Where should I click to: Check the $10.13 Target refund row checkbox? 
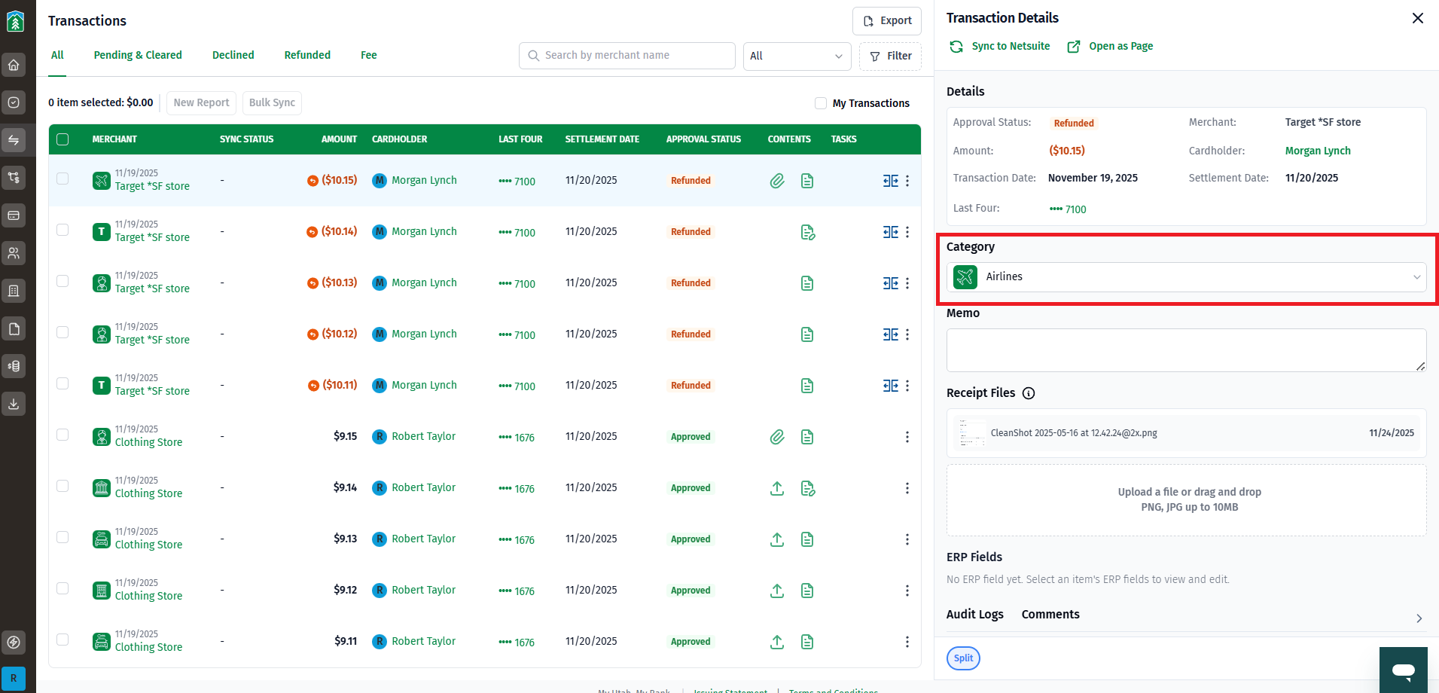[62, 281]
